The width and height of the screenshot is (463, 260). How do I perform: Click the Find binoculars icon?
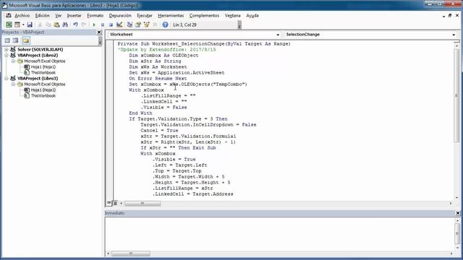(65, 25)
